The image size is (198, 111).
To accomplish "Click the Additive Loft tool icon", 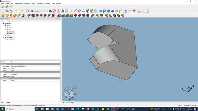I will tap(11, 15).
